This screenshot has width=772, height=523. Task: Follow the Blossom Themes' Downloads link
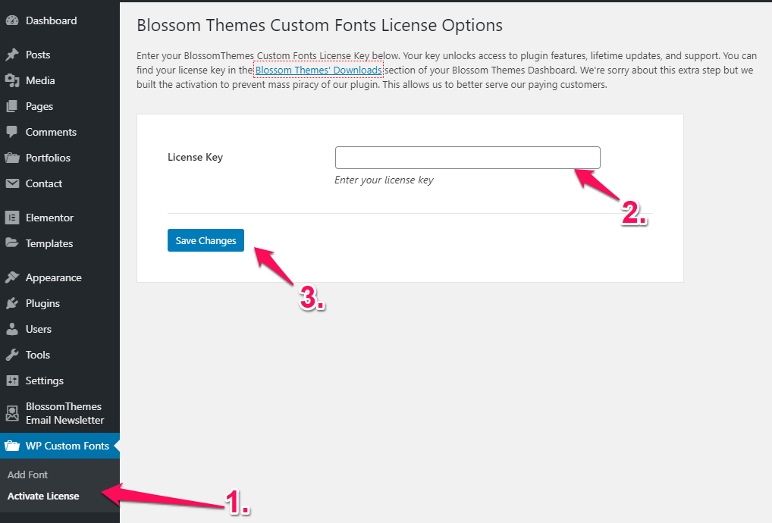tap(319, 70)
